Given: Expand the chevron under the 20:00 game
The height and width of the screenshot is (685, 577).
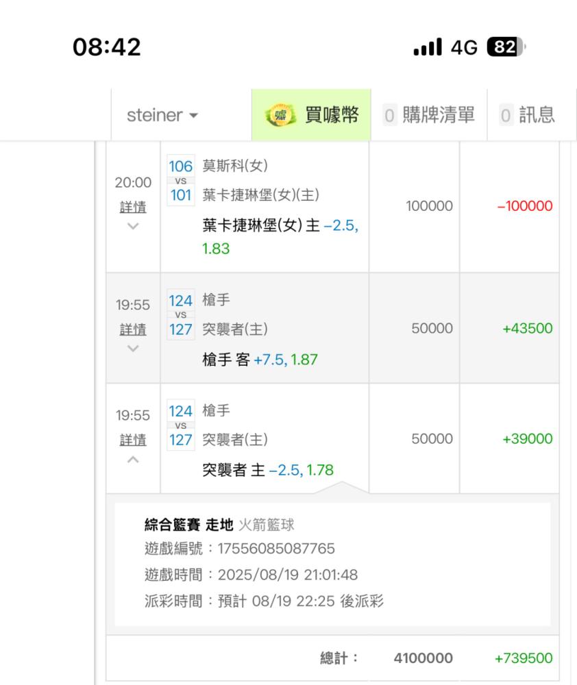Looking at the screenshot, I should (133, 226).
